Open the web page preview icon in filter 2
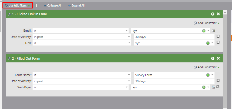This screenshot has width=232, height=109. (214, 87)
